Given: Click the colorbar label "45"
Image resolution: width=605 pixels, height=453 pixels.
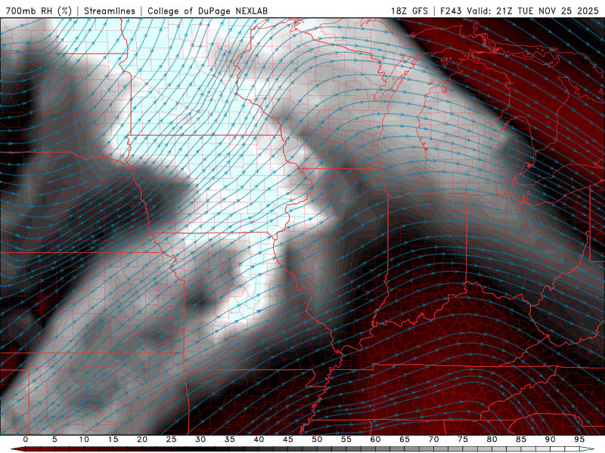Looking at the screenshot, I should [288, 439].
